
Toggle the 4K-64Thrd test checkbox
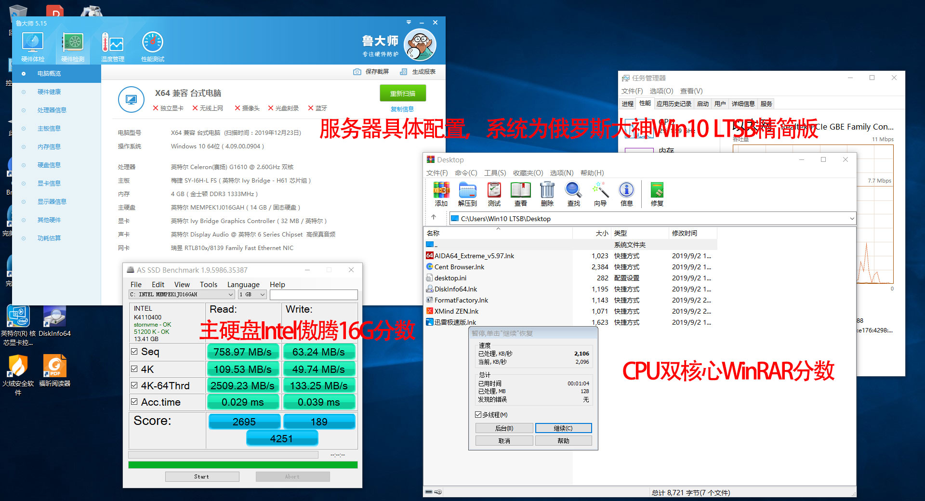(x=134, y=385)
